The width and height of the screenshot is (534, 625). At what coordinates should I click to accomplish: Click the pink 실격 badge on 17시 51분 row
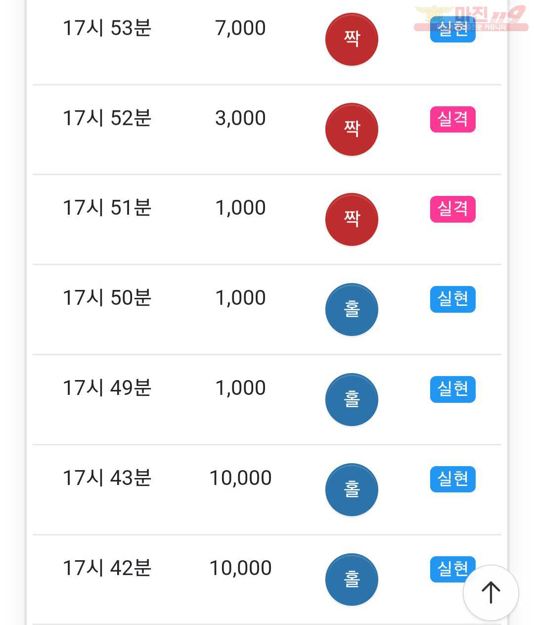click(x=453, y=209)
